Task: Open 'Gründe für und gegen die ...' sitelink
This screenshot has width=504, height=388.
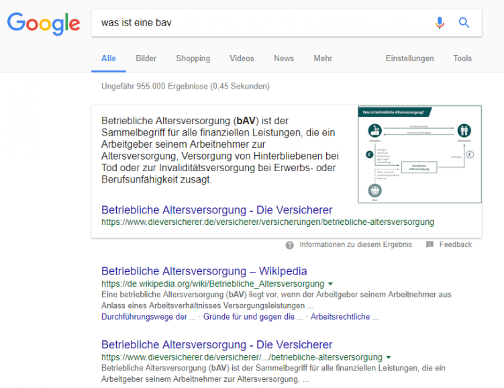Action: click(x=253, y=317)
